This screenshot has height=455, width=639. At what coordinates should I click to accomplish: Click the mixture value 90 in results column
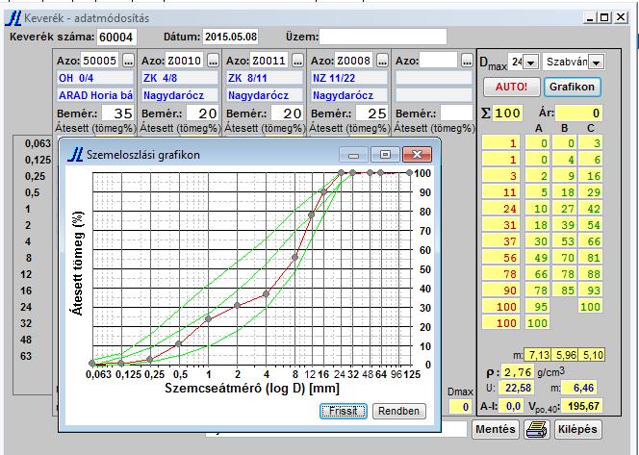[500, 291]
